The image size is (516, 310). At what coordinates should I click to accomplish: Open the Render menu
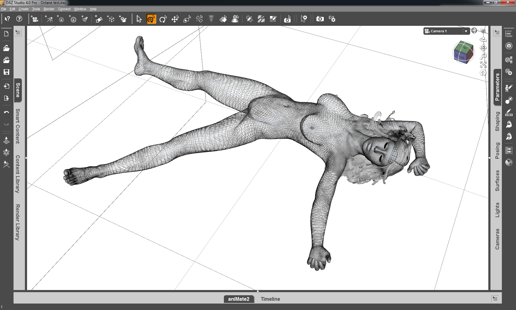pos(49,9)
